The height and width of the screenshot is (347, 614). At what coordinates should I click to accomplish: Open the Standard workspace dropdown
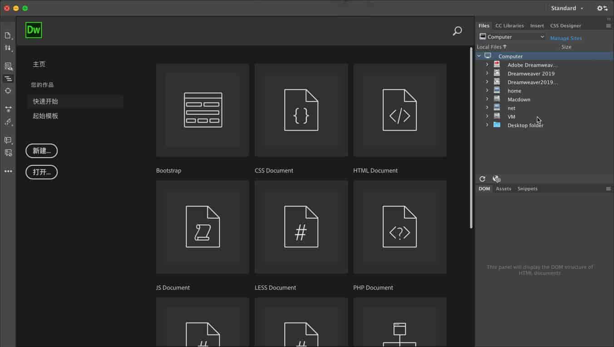click(x=567, y=8)
